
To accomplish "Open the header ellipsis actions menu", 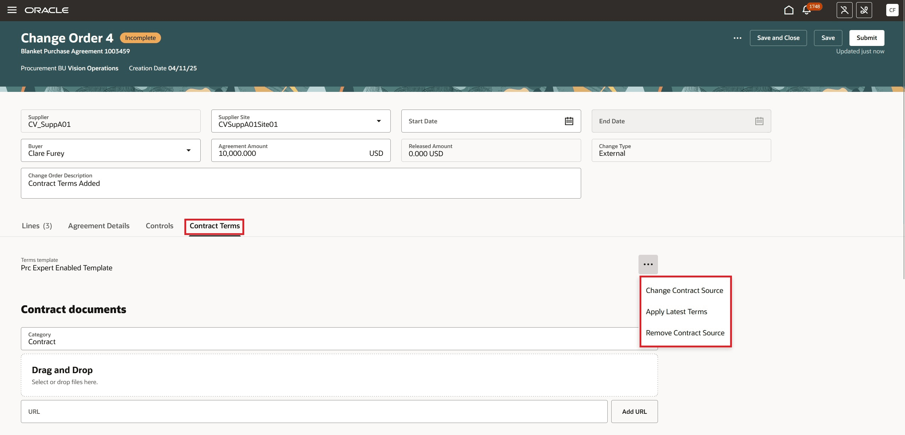I will [x=738, y=38].
